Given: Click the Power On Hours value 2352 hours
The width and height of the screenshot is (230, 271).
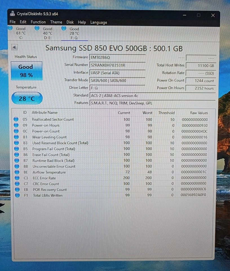Looking at the screenshot, I should (201, 88).
